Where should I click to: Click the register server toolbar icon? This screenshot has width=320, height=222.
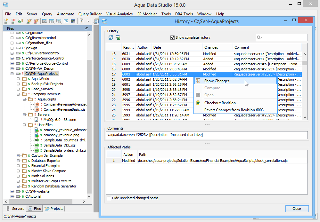tap(6, 21)
